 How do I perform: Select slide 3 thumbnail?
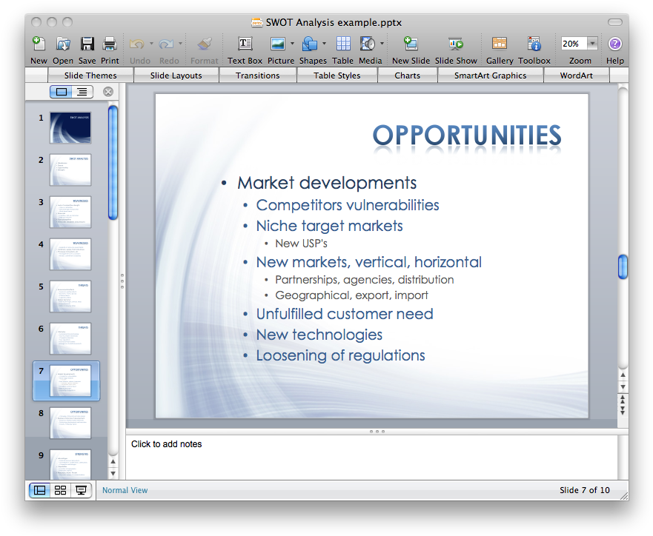tap(70, 212)
